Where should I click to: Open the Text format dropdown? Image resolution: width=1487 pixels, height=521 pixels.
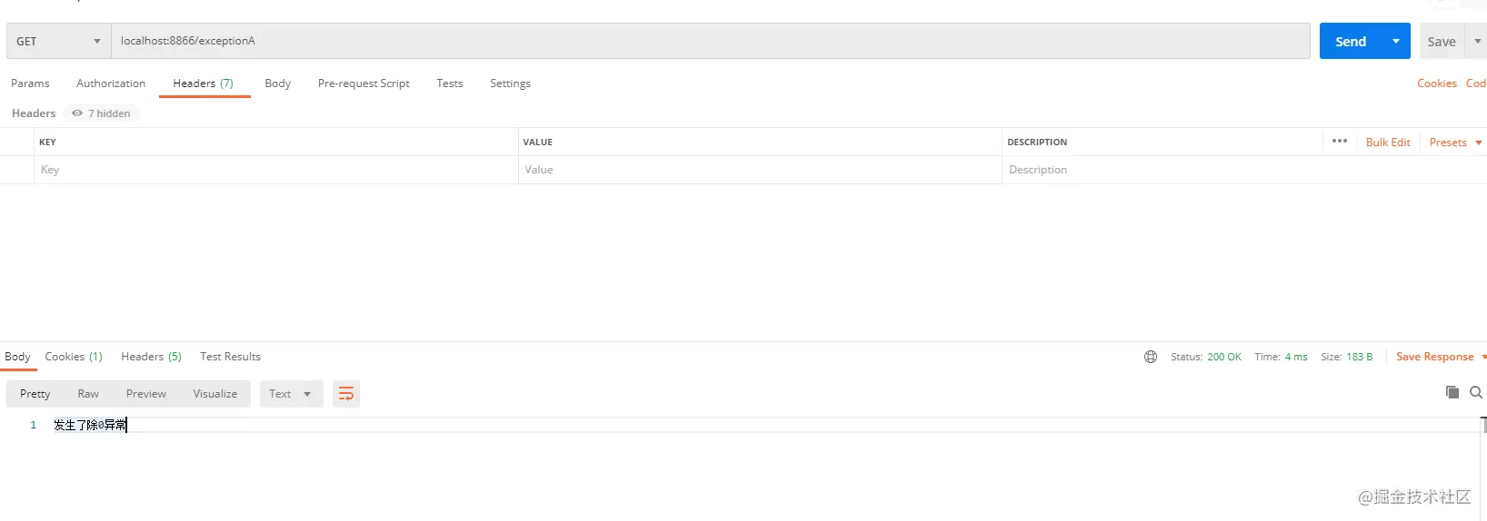(x=291, y=394)
